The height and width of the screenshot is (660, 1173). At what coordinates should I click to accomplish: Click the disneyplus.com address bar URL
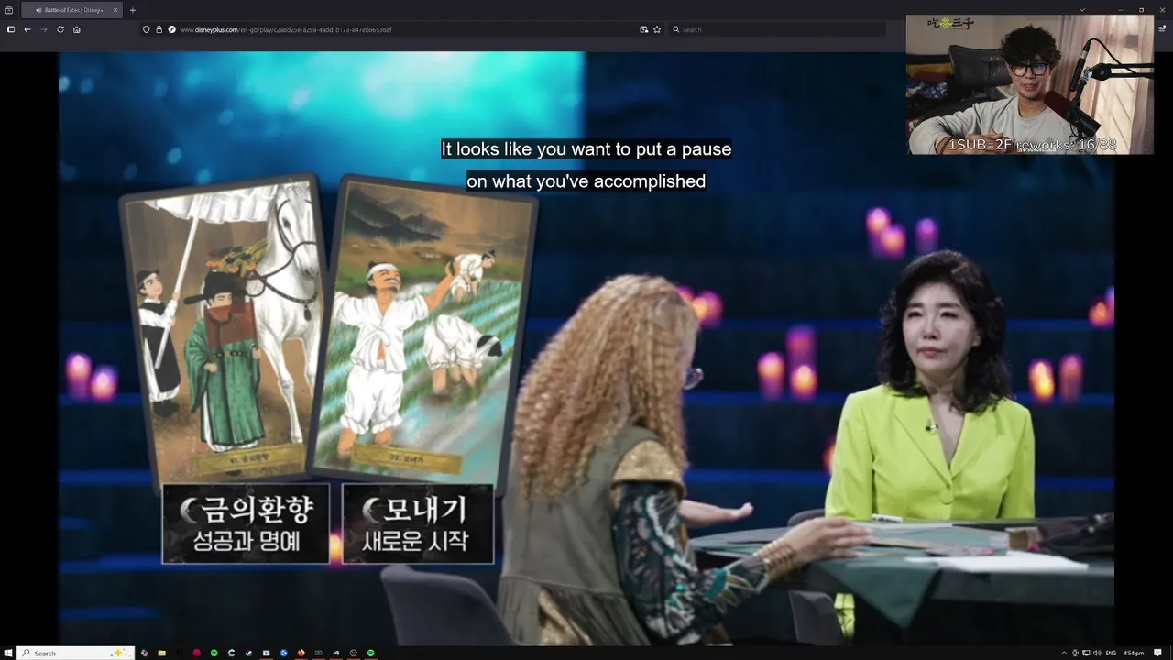point(286,29)
